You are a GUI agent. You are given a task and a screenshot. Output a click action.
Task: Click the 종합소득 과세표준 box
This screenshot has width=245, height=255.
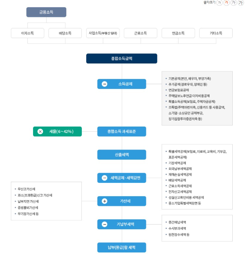[x=122, y=131]
